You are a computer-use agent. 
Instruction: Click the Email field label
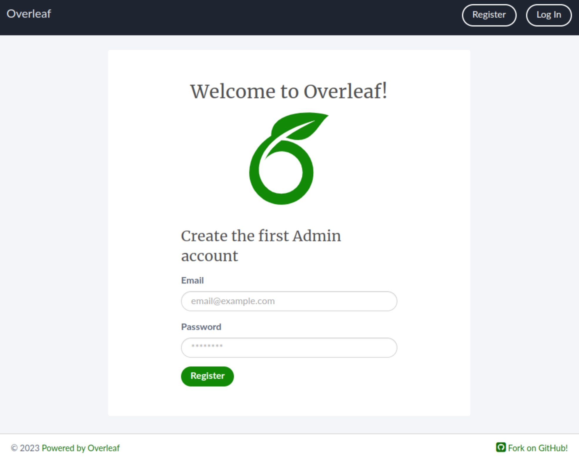pyautogui.click(x=192, y=280)
